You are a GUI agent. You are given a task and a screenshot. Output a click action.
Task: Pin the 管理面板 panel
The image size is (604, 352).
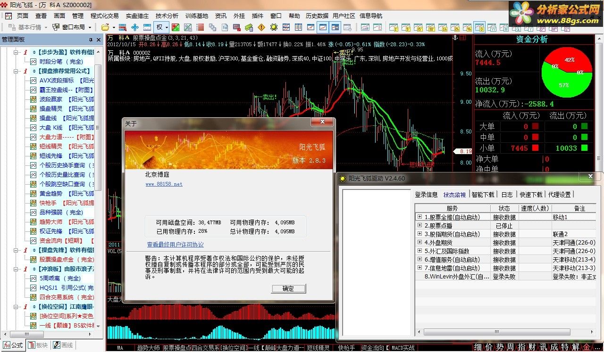click(91, 40)
